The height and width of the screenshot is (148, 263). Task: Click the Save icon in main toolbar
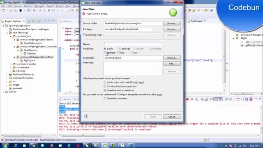pyautogui.click(x=11, y=10)
